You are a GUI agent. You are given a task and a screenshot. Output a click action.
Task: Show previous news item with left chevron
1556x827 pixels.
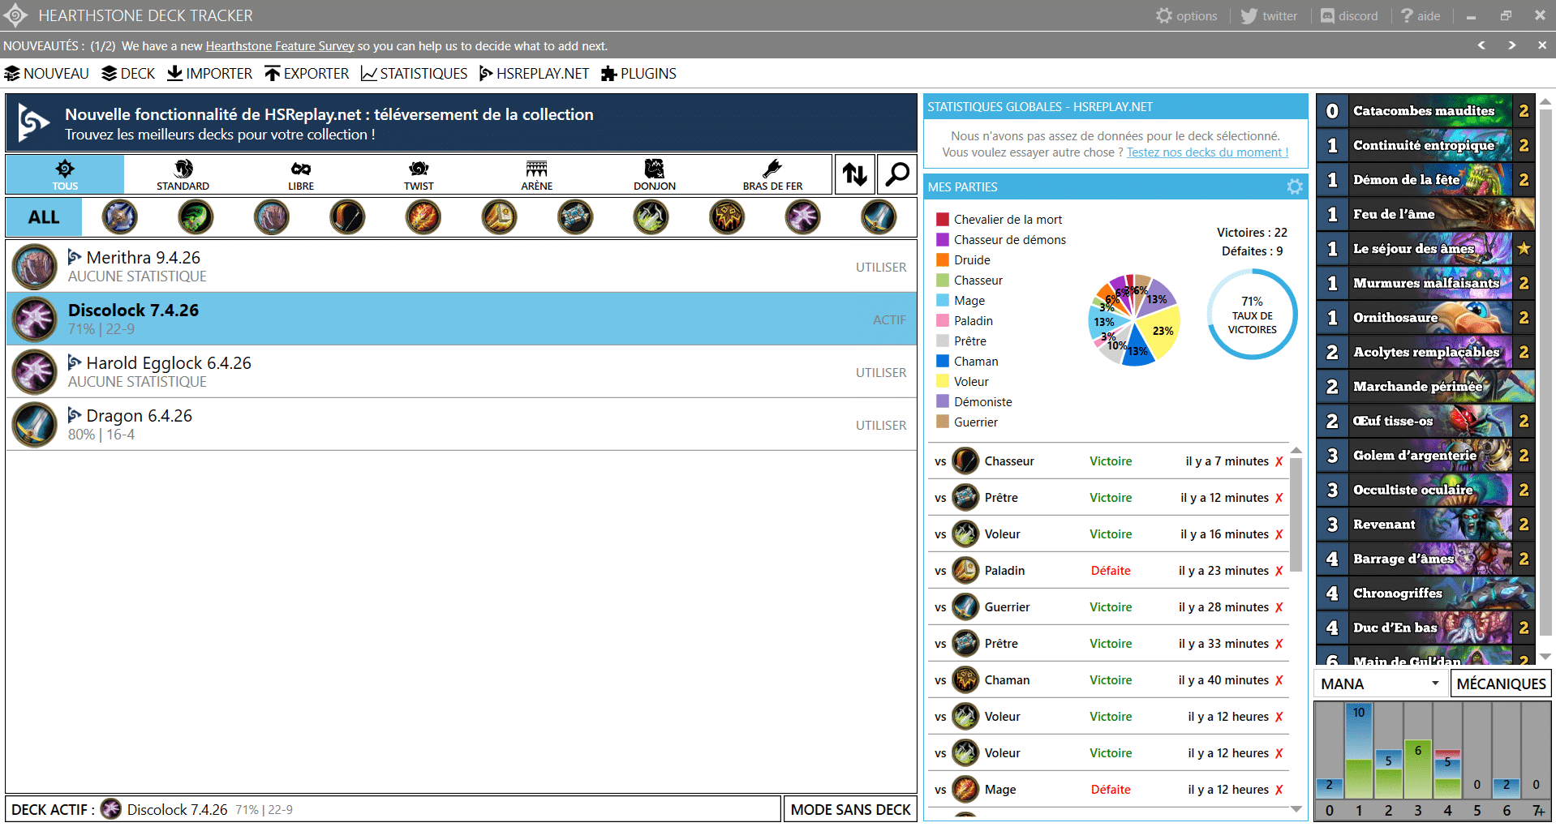1481,45
